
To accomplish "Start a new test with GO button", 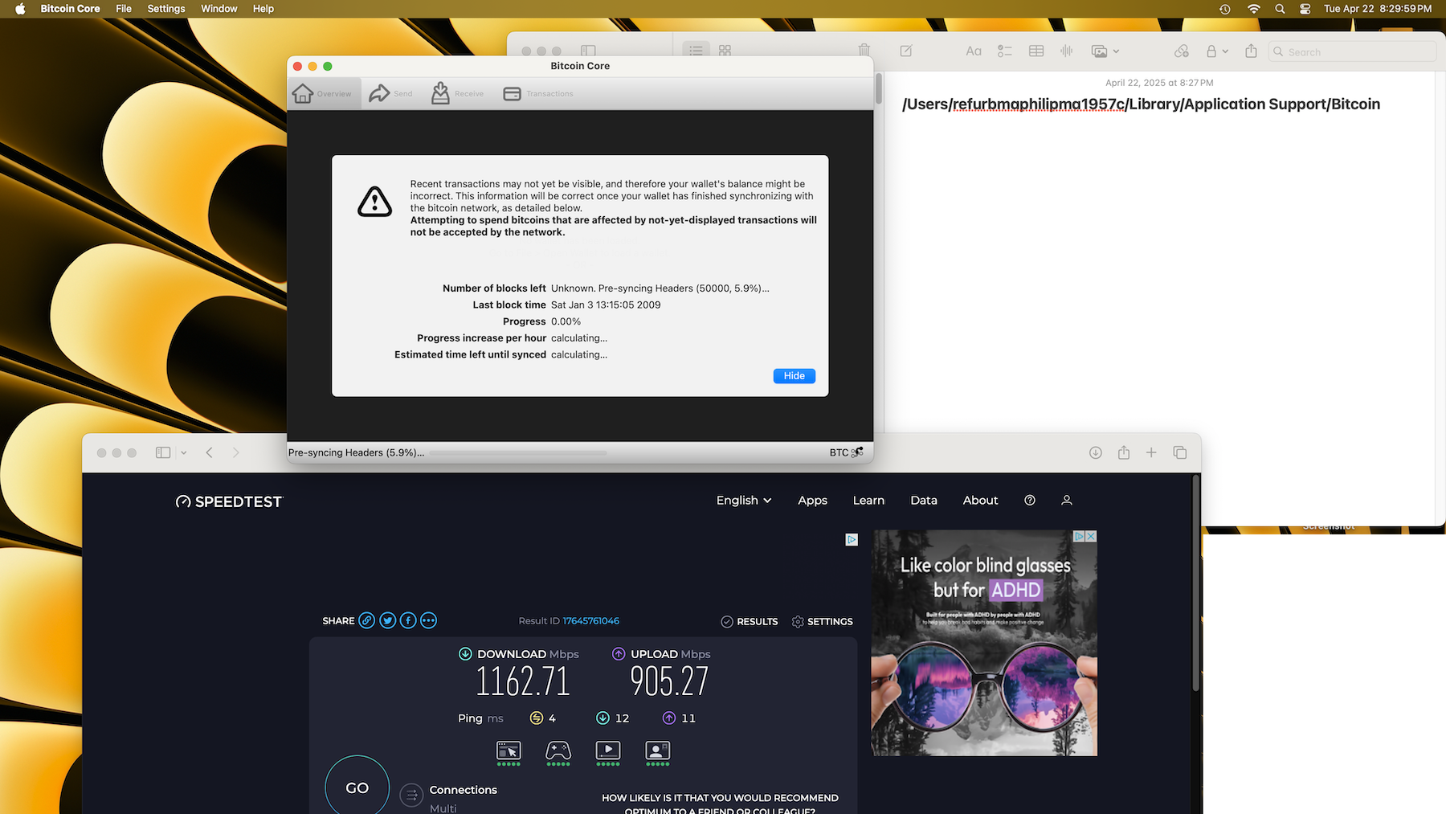I will point(357,787).
